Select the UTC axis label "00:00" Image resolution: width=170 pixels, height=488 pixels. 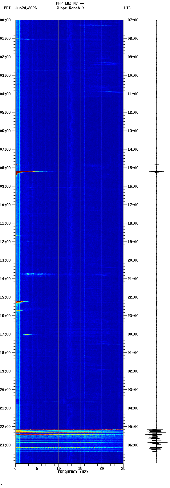[x=133, y=334]
